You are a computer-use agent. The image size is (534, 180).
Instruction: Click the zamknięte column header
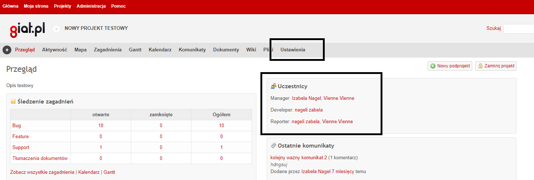(x=161, y=114)
